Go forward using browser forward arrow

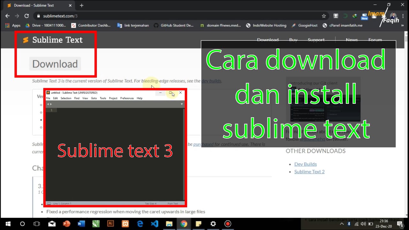point(17,16)
